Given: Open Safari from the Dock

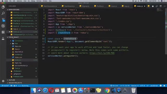Looking at the screenshot, I should pyautogui.click(x=45, y=90).
